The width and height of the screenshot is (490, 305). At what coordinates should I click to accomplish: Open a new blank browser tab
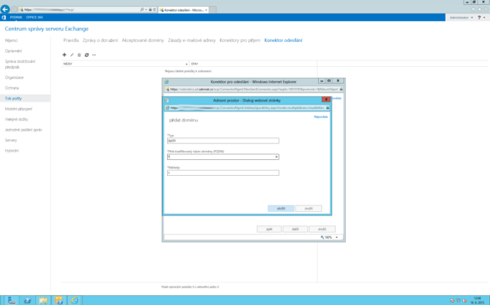point(212,10)
